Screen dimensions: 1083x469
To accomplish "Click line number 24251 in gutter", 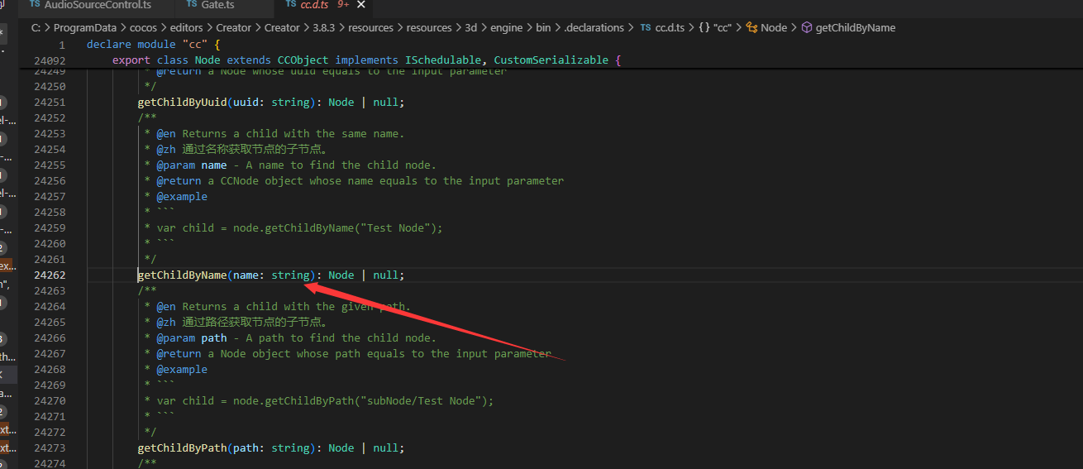I will pyautogui.click(x=50, y=103).
